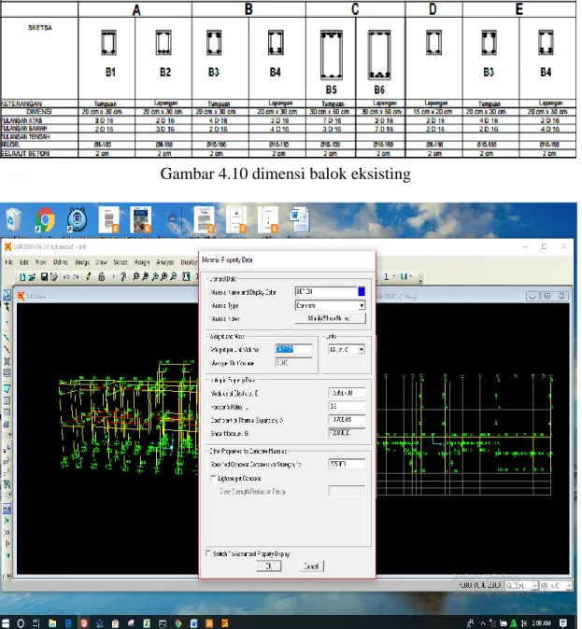Click the Lock/Unlock Model padlock icon
Image resolution: width=582 pixels, height=629 pixels.
tap(102, 277)
